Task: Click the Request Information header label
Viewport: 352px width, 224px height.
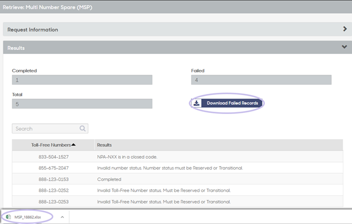Action: coord(33,30)
